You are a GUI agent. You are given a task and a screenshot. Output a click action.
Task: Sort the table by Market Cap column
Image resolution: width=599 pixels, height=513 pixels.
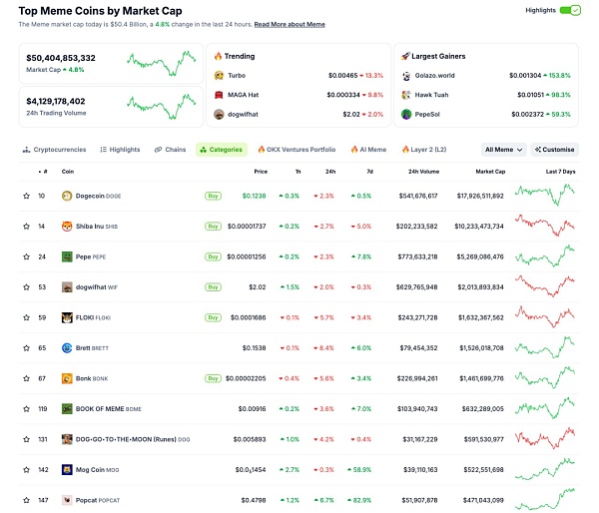pos(489,171)
